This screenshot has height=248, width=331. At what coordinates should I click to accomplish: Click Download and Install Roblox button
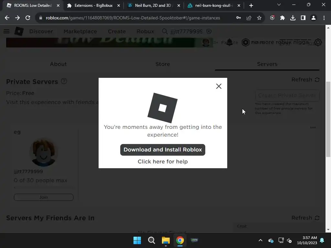163,150
